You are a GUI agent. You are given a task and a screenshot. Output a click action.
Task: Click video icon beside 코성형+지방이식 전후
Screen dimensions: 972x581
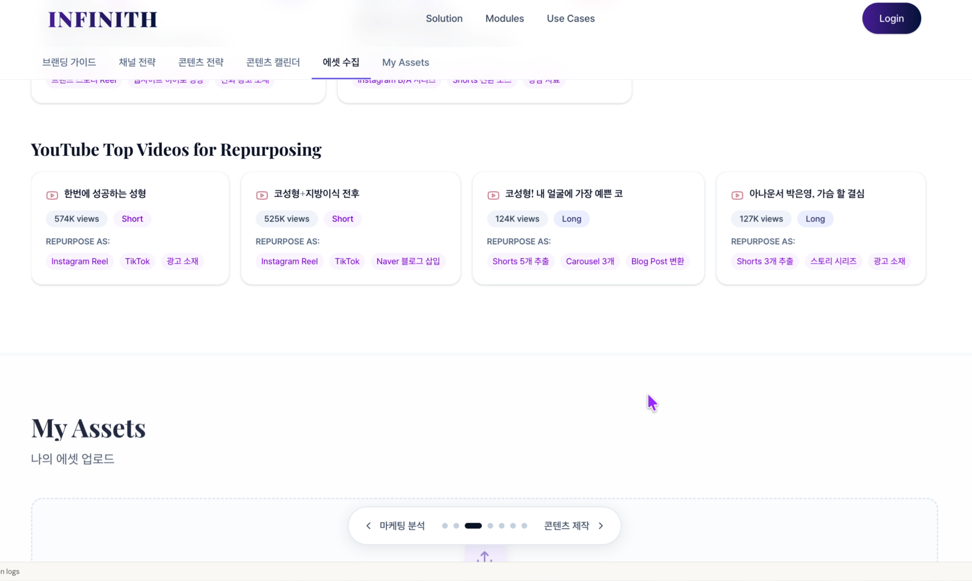(x=262, y=195)
